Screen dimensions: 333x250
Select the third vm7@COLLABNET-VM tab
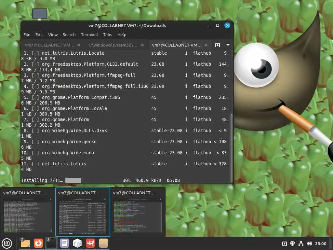pyautogui.click(x=177, y=45)
